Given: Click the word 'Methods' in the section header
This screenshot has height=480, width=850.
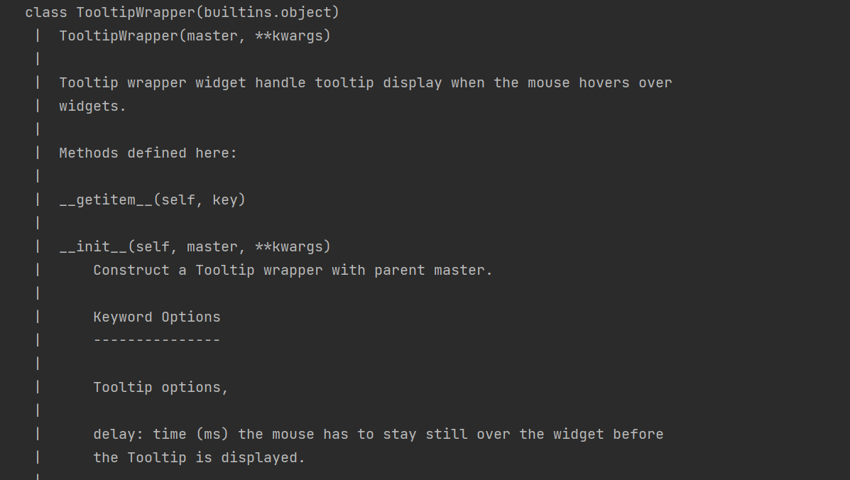Looking at the screenshot, I should click(88, 153).
